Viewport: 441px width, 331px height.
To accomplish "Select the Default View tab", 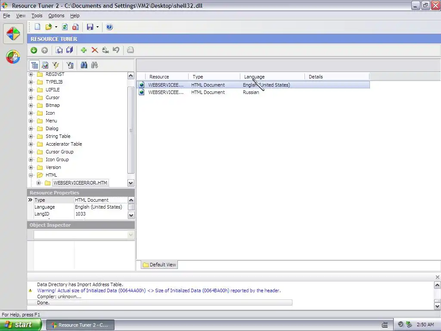I will pyautogui.click(x=159, y=265).
